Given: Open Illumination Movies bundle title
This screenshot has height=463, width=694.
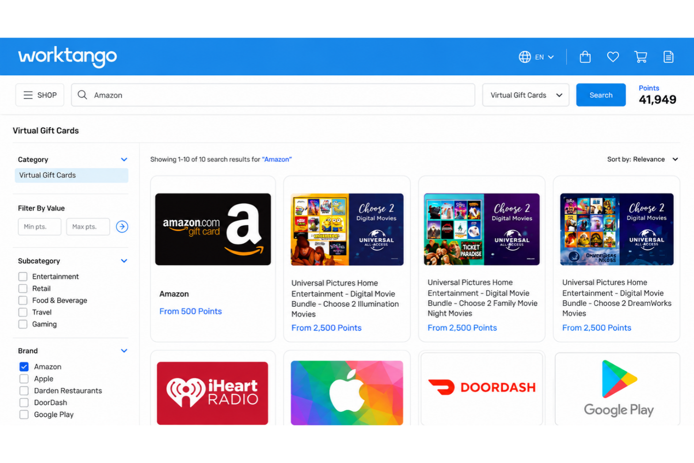Looking at the screenshot, I should (345, 298).
